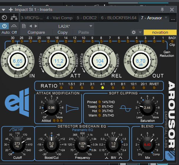Open the LA2A* preset dropdown
The width and height of the screenshot is (179, 165).
click(x=66, y=26)
